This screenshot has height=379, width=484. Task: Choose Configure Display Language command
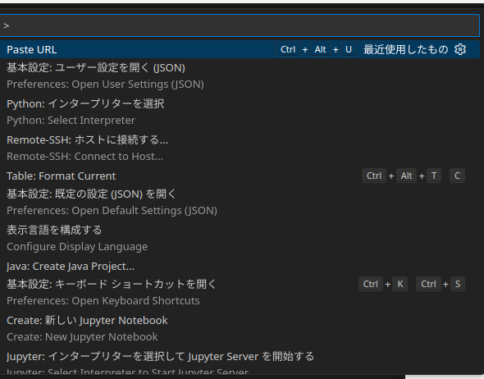[240, 239]
